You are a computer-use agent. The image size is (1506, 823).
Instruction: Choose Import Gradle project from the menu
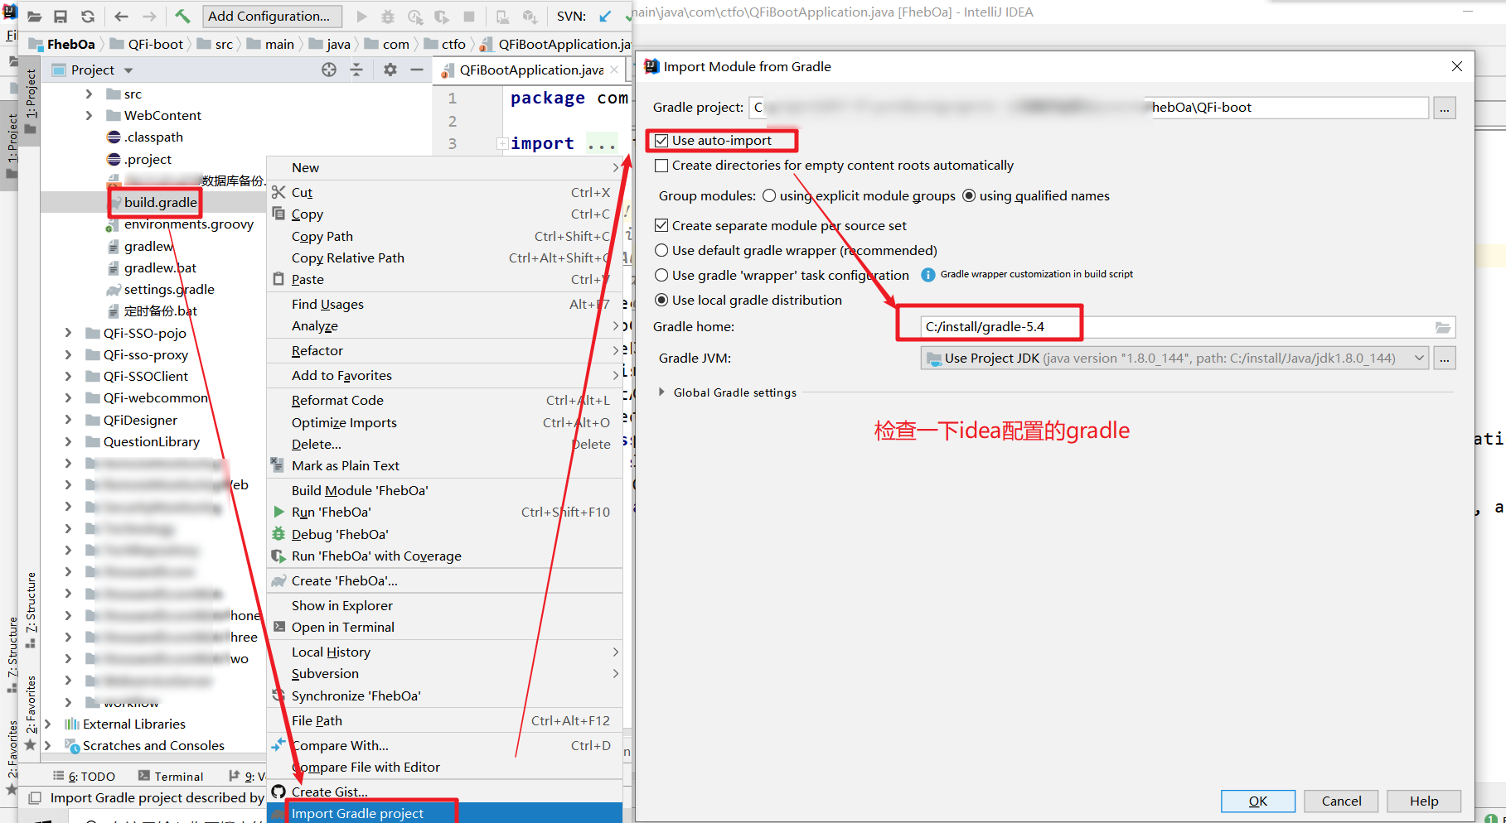pyautogui.click(x=356, y=813)
